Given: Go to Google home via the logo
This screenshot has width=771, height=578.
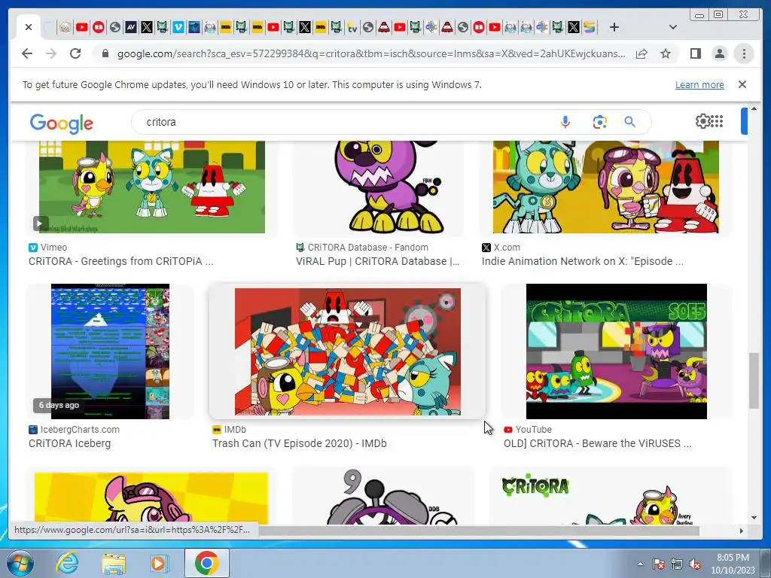Looking at the screenshot, I should click(x=61, y=123).
